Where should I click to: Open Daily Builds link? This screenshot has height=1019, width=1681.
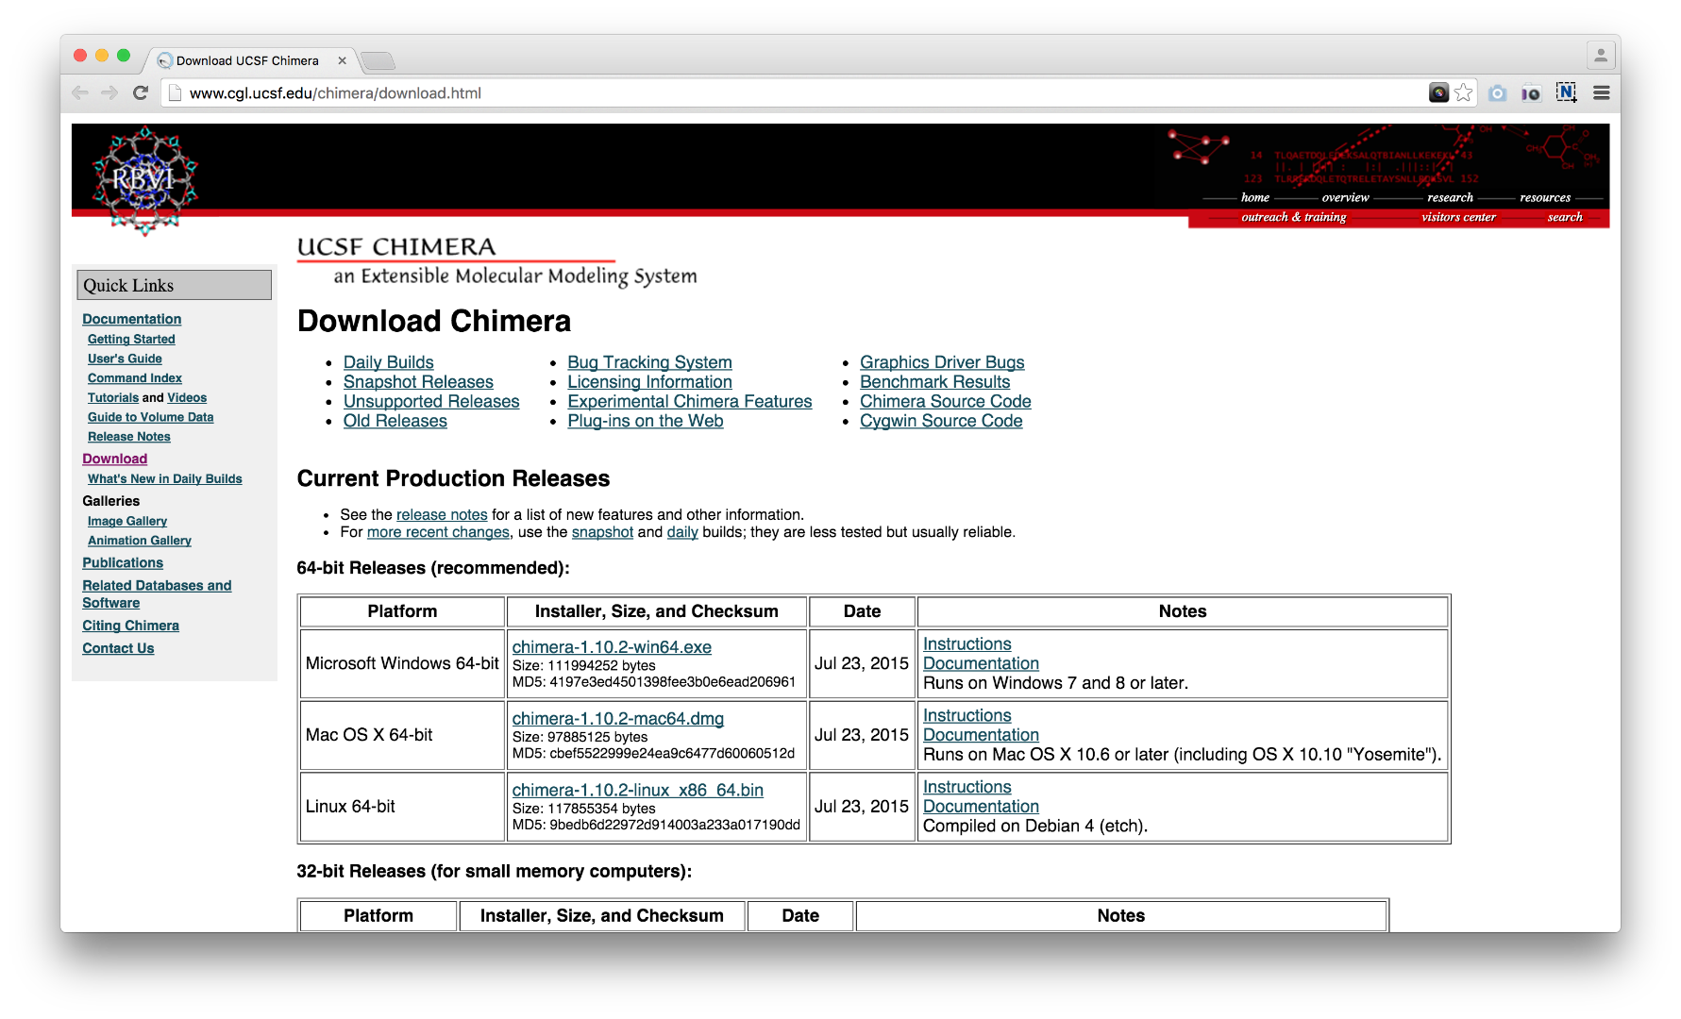388,362
